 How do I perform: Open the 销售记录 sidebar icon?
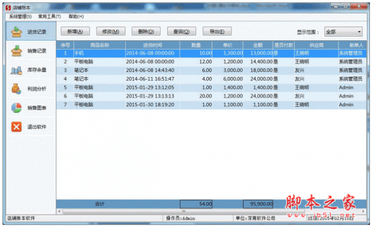pos(16,51)
